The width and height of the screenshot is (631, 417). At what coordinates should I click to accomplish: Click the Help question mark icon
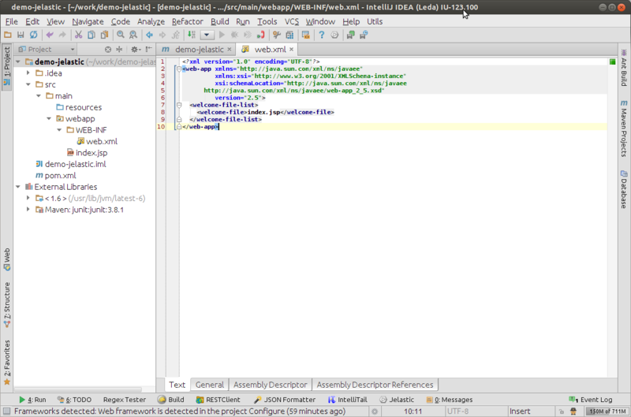point(322,35)
